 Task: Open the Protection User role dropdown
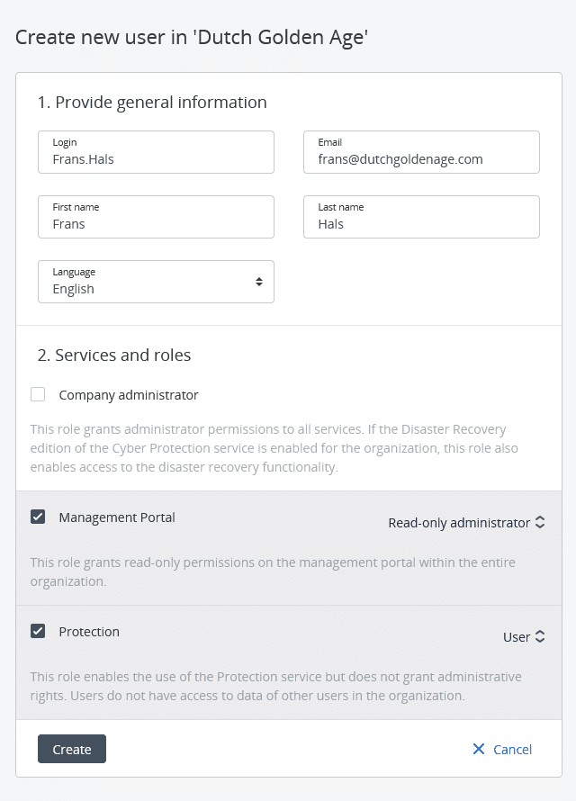[524, 637]
